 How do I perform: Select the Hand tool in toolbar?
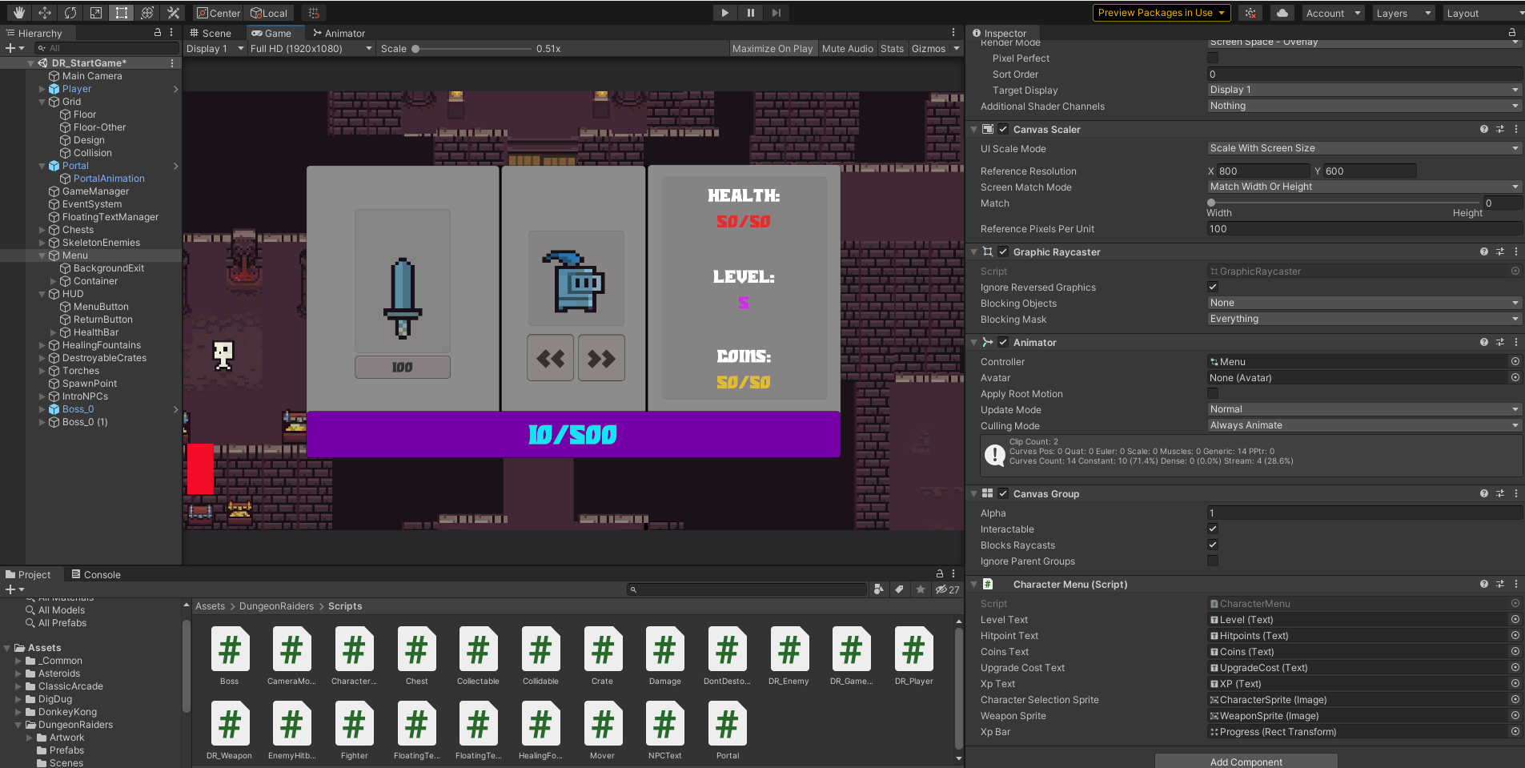(x=19, y=13)
